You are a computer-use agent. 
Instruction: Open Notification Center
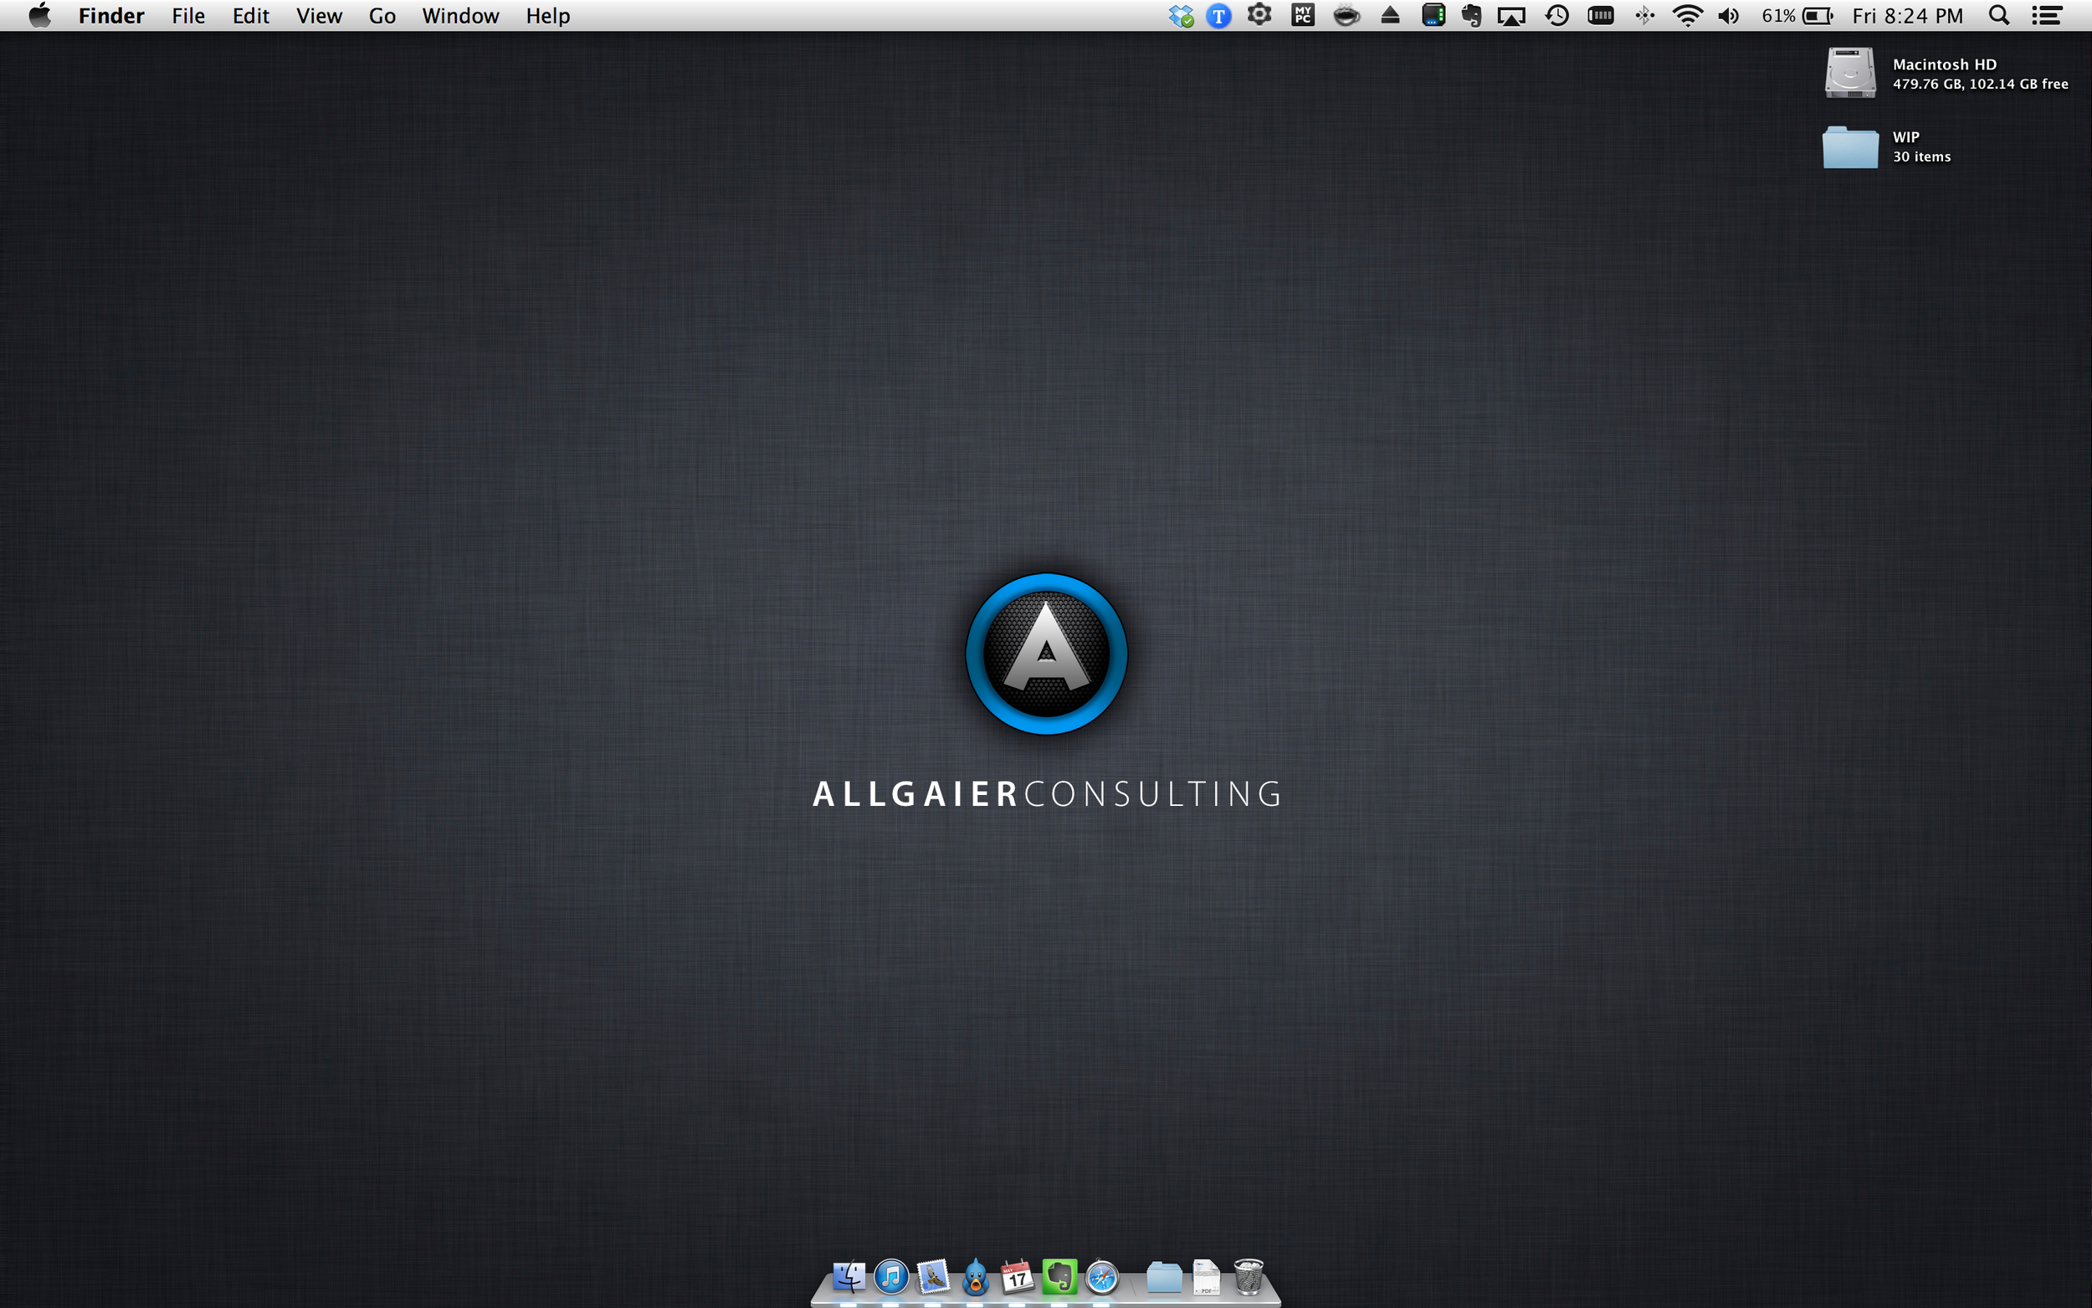pos(2046,16)
